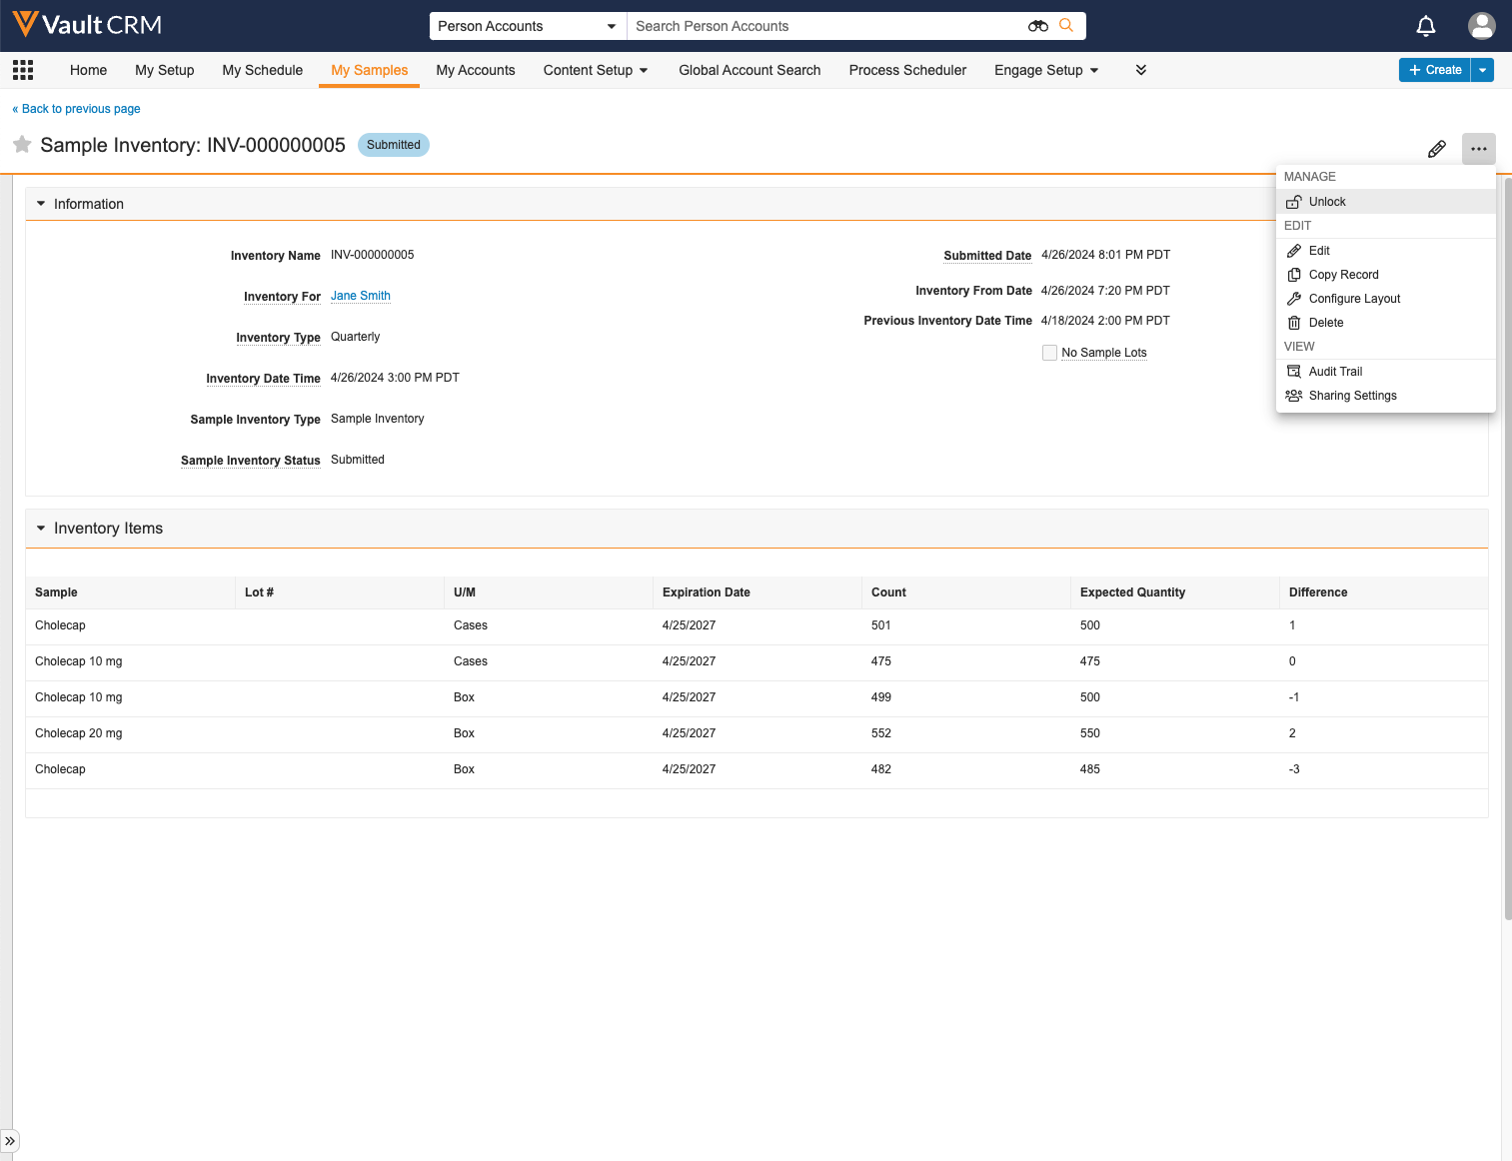Image resolution: width=1512 pixels, height=1161 pixels.
Task: Click the notification bell icon
Action: (x=1426, y=26)
